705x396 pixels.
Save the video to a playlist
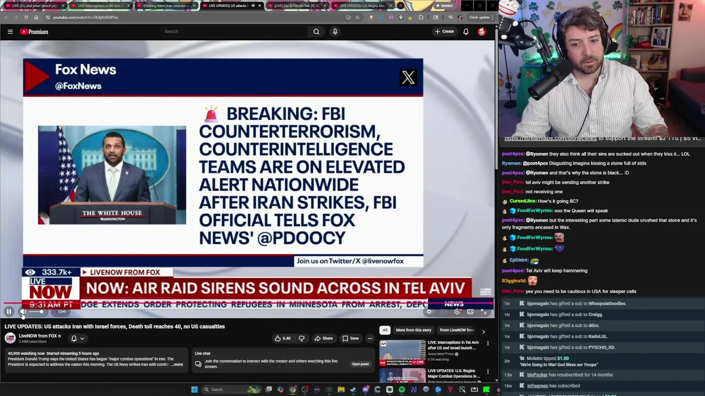click(x=350, y=338)
